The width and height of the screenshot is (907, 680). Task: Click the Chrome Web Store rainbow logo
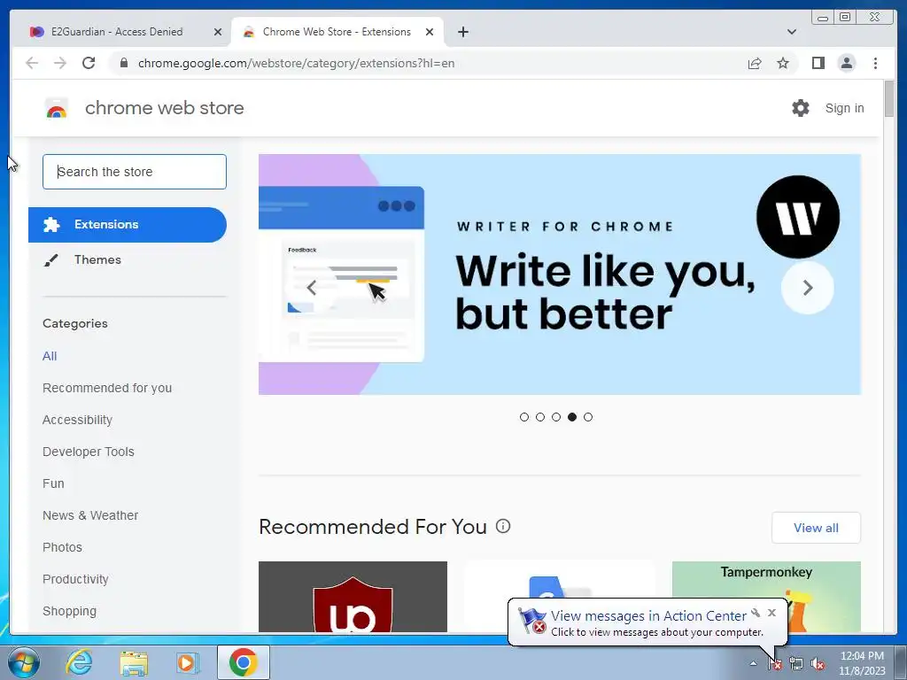pyautogui.click(x=56, y=108)
